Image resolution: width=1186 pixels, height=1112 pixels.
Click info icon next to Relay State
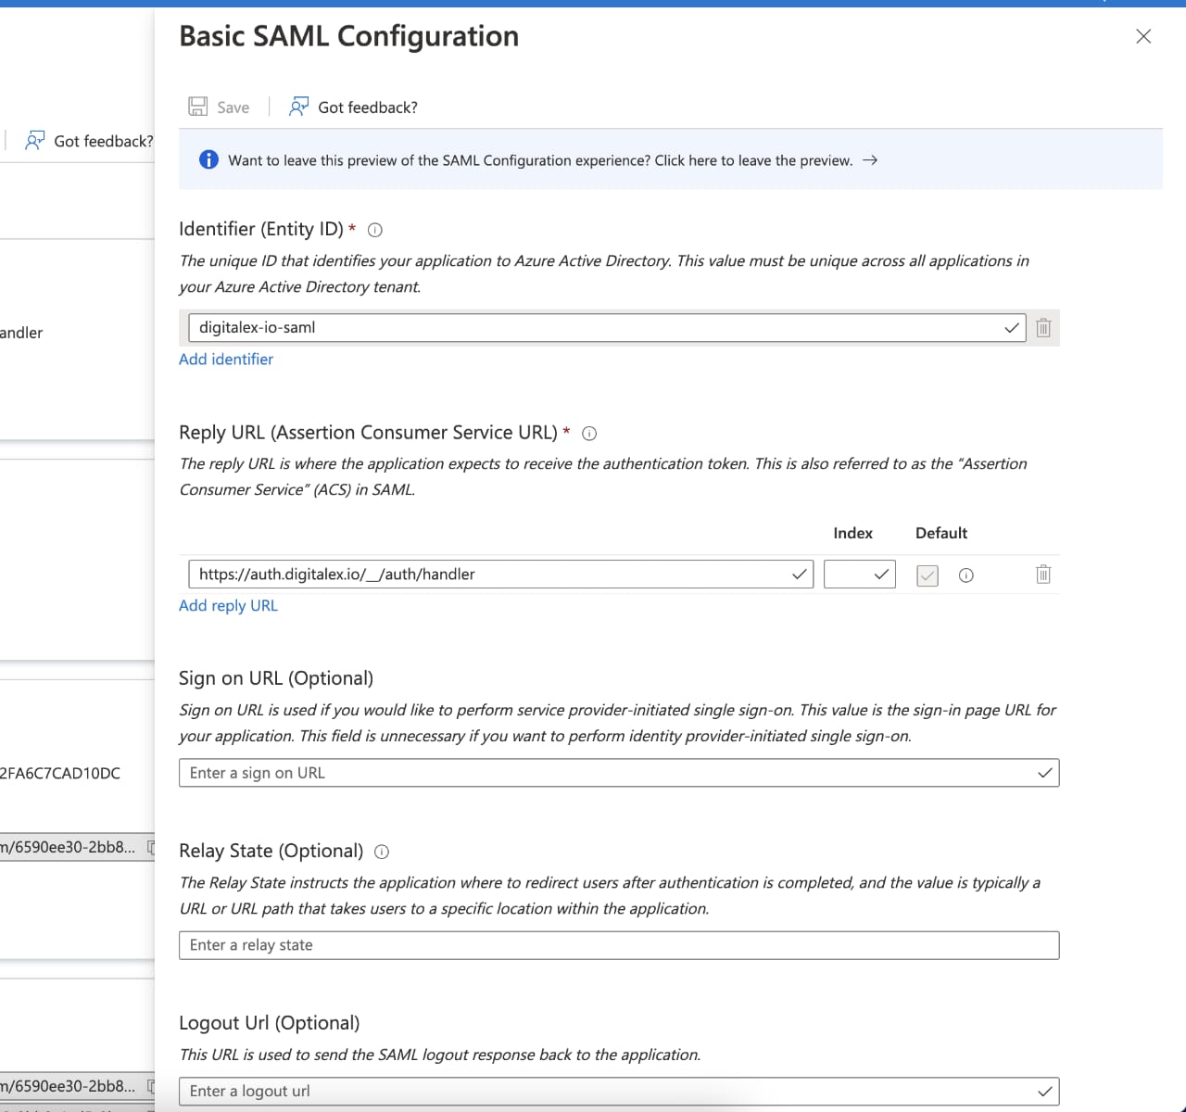[382, 852]
